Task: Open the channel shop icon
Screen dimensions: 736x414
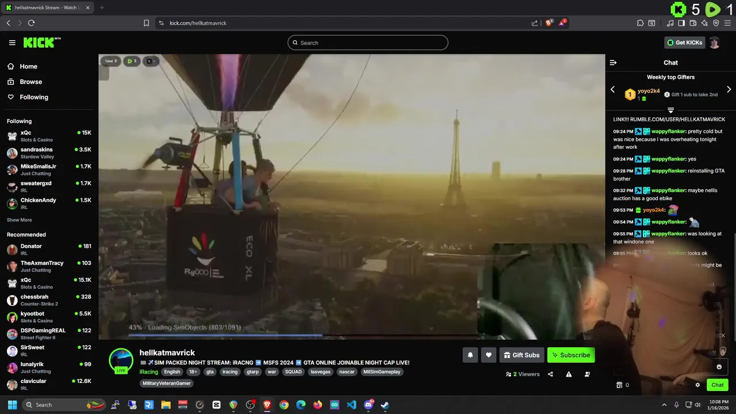Action: [x=619, y=385]
